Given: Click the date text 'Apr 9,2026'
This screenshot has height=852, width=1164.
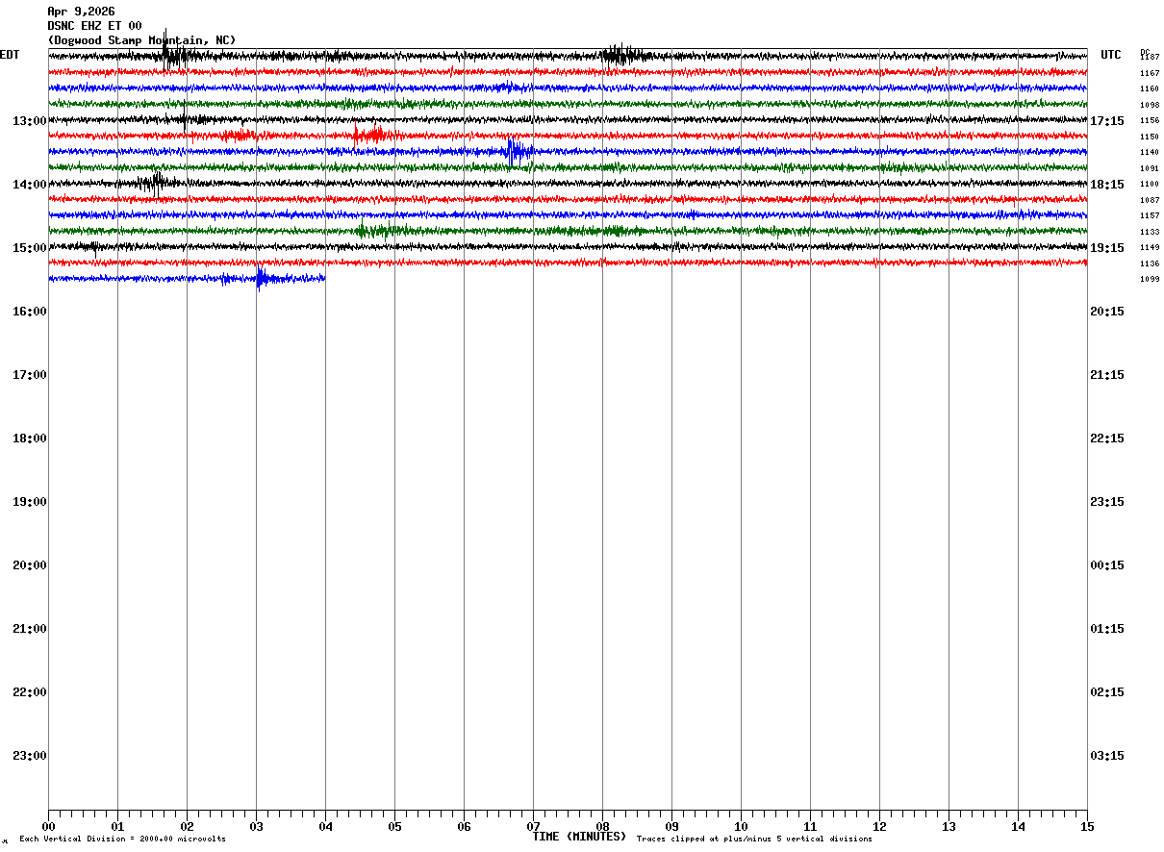Looking at the screenshot, I should tap(81, 12).
